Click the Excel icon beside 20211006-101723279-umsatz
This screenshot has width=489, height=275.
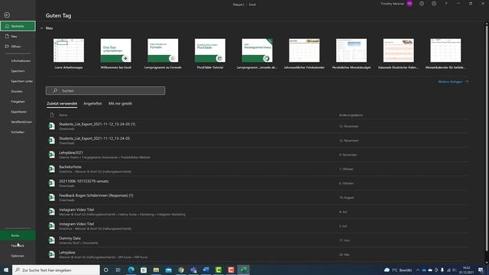coord(52,183)
